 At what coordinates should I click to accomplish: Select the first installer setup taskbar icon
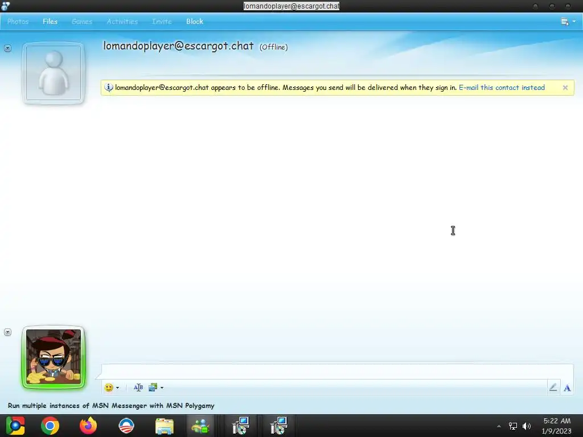[x=241, y=426]
